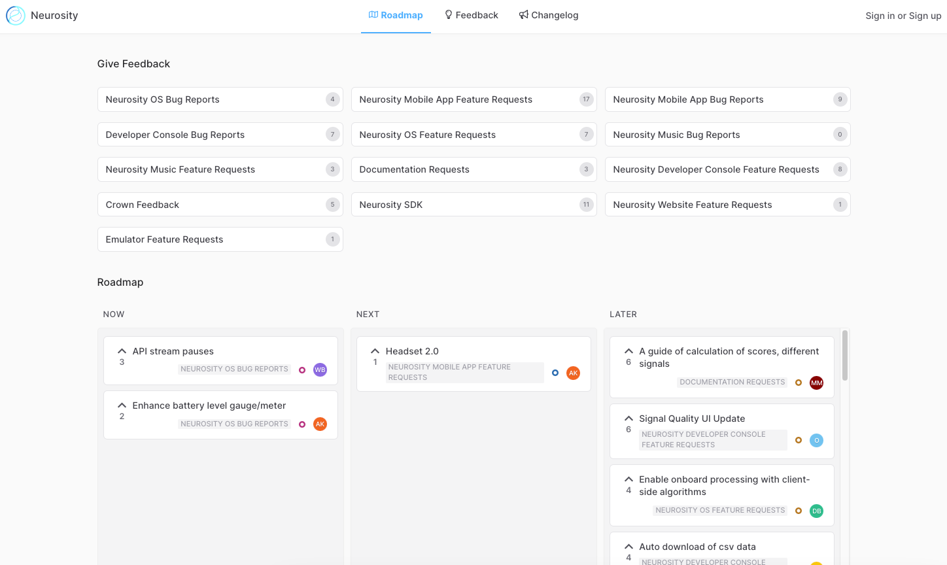Click Neurosity Mobile App Feature Requests tag on Headset 2.0

[x=464, y=372]
